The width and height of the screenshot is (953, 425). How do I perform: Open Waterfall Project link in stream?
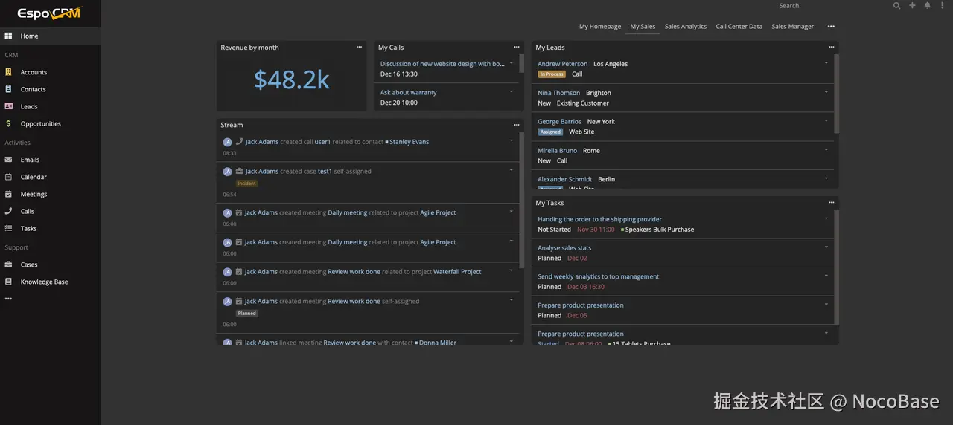[x=457, y=272]
